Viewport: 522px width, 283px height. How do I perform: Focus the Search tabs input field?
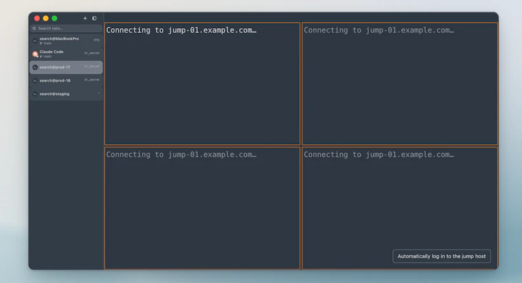66,28
